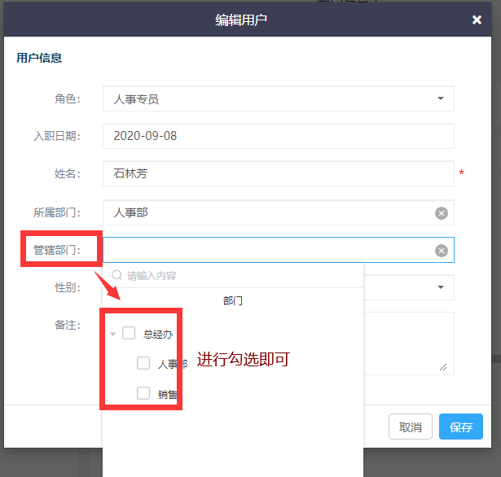Click the 请输入内容 search box
The width and height of the screenshot is (501, 477).
click(233, 275)
